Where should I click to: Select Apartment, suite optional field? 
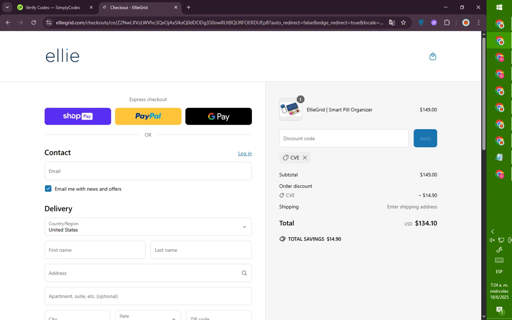coord(148,296)
